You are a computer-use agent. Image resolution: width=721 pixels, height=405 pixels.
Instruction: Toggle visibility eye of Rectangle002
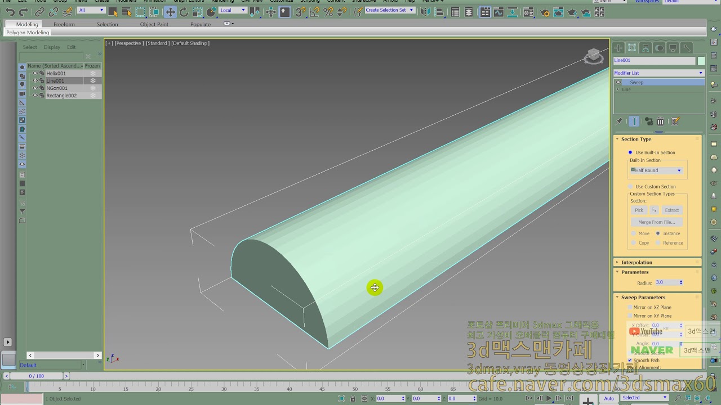click(35, 95)
